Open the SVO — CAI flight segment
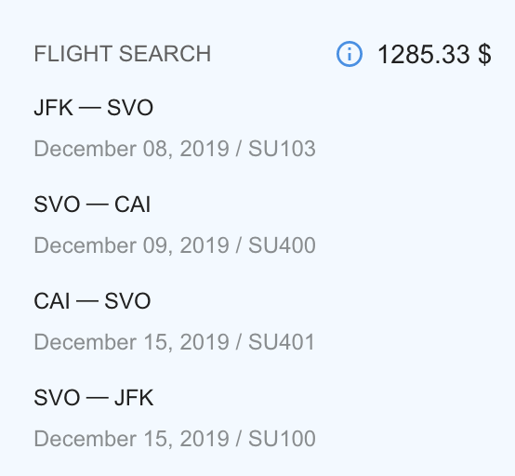515x476 pixels. point(92,204)
